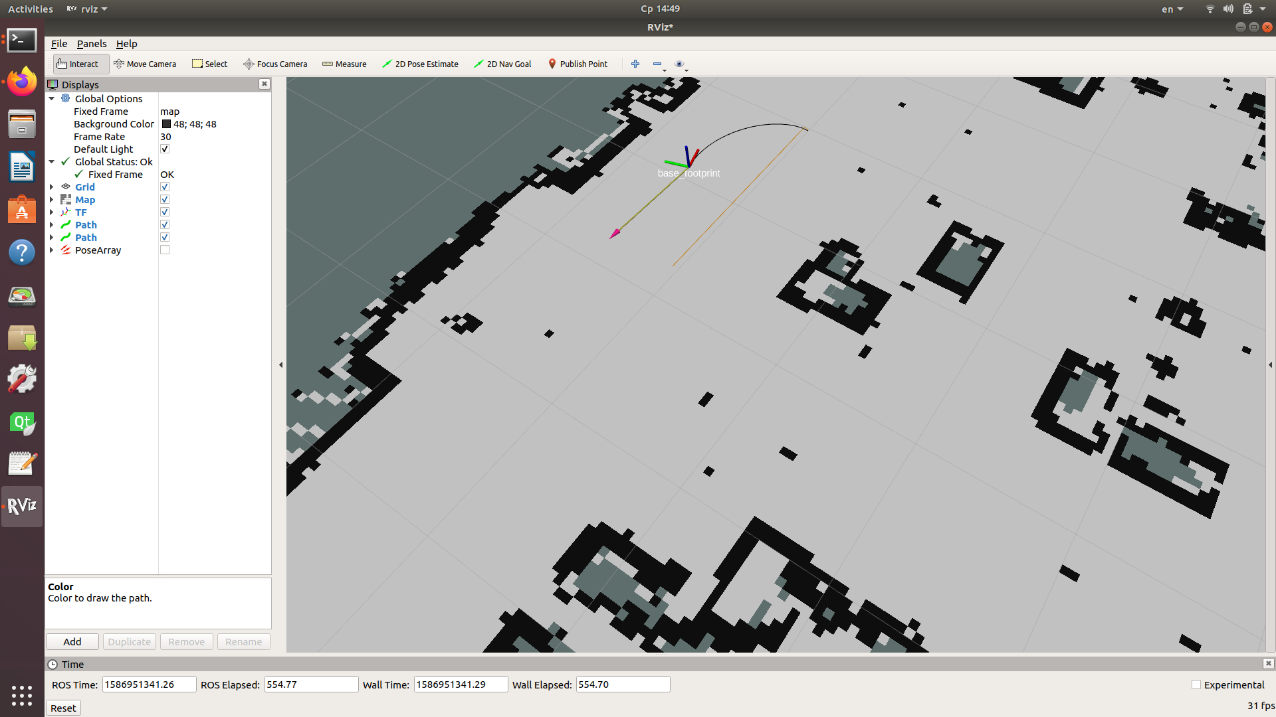Click the Wall Elapsed field
The height and width of the screenshot is (717, 1276).
click(x=623, y=684)
